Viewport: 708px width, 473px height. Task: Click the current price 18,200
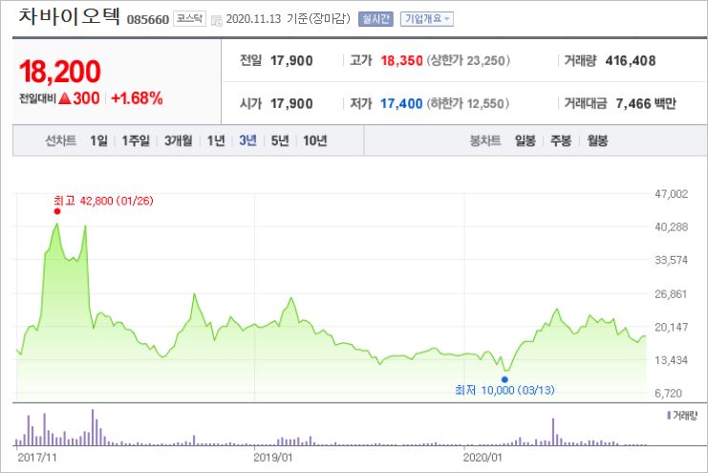[x=59, y=72]
